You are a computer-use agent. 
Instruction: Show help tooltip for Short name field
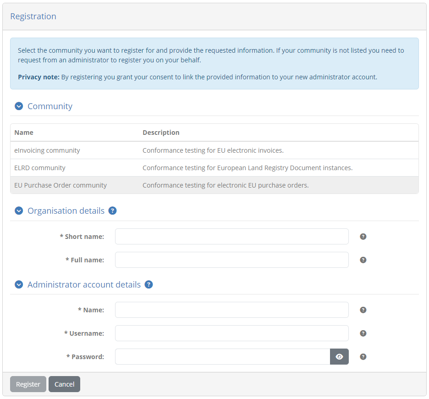coord(363,237)
